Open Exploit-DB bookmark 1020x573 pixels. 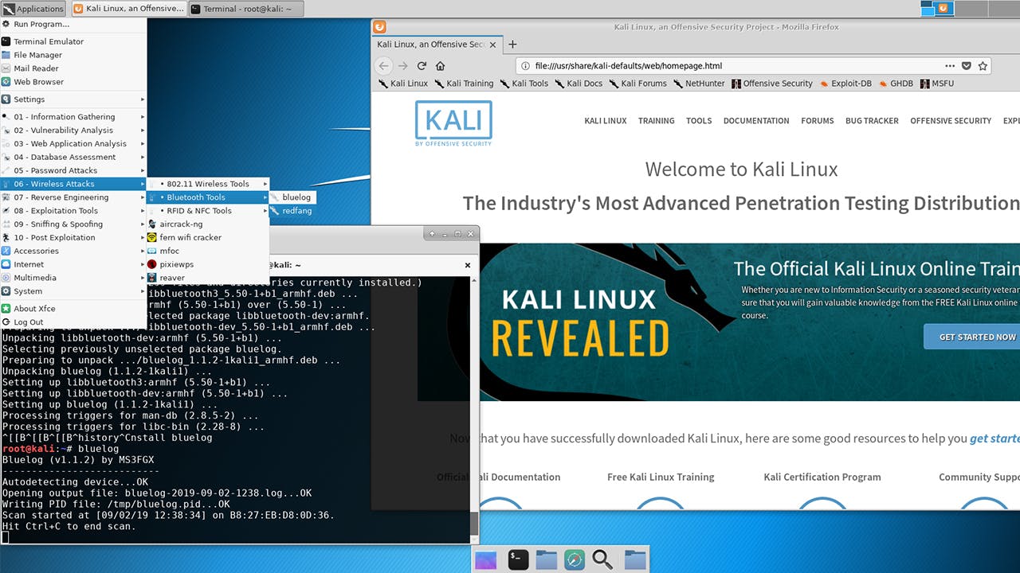tap(845, 84)
